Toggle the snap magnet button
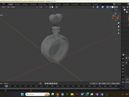129x97 pixels. click(x=50, y=7)
